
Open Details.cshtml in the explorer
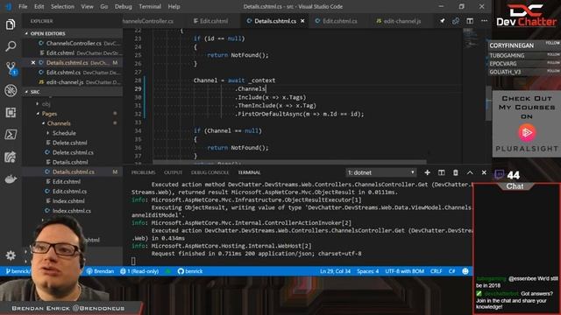point(70,162)
